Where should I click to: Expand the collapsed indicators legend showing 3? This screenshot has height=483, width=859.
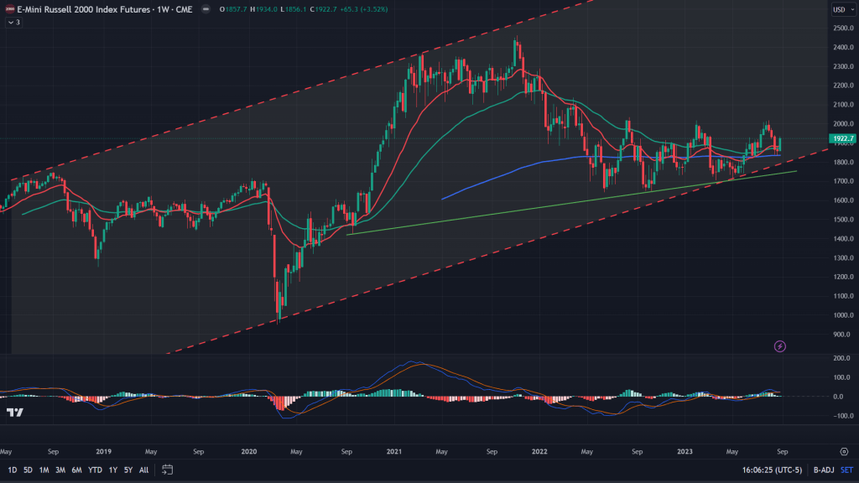pos(13,23)
